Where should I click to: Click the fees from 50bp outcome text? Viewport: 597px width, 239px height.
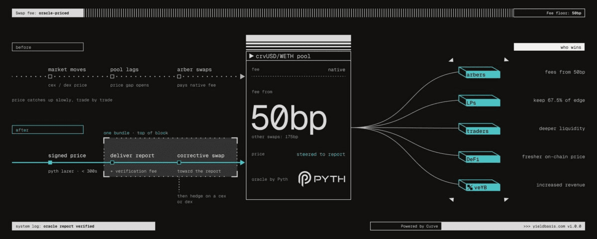tap(565, 72)
